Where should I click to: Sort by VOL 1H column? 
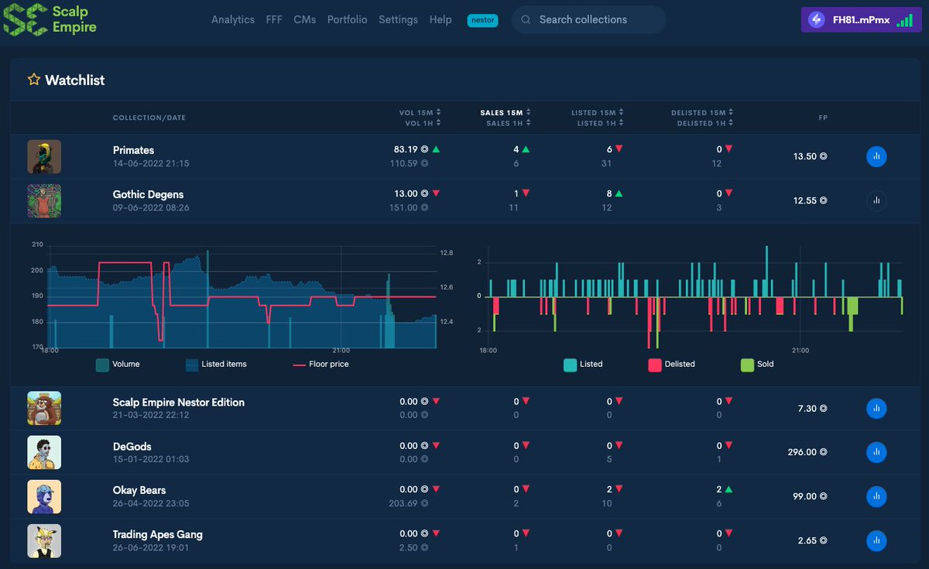[x=423, y=123]
